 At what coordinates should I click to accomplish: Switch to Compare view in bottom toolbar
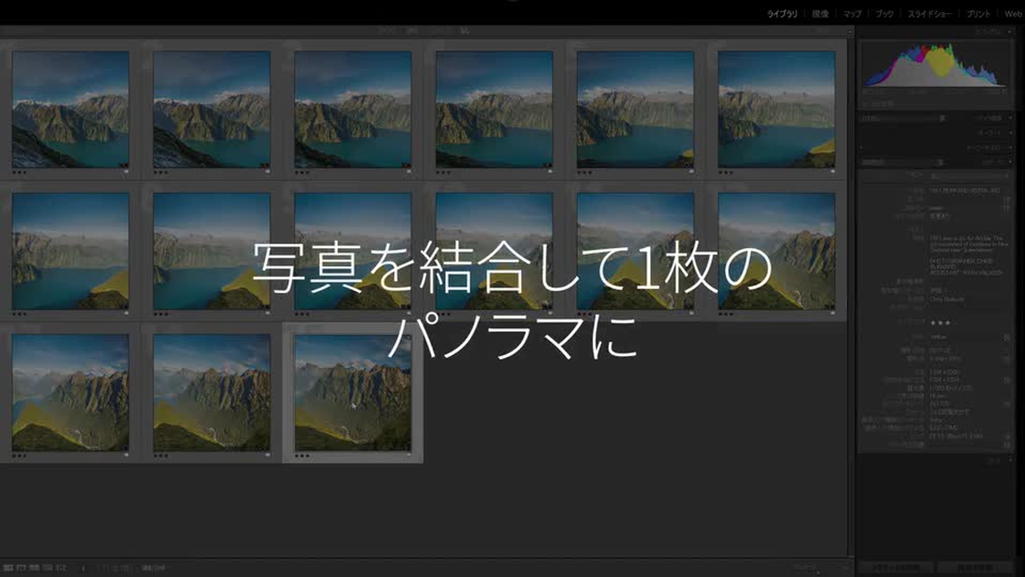click(x=34, y=568)
